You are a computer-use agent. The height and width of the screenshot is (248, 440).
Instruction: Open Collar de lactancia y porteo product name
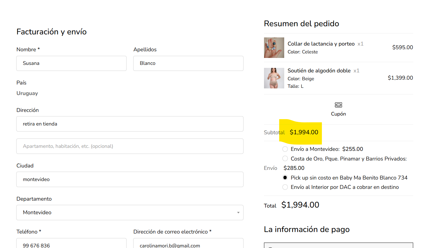tap(321, 44)
